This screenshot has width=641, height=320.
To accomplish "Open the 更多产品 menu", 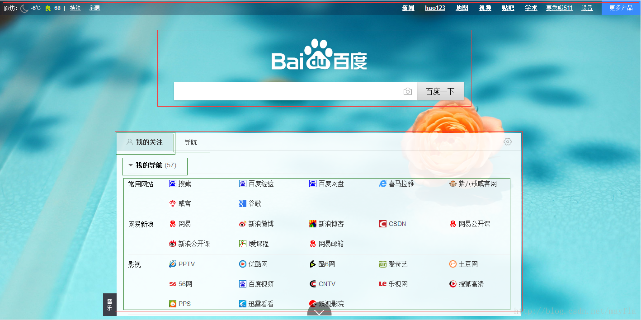I will click(x=621, y=8).
